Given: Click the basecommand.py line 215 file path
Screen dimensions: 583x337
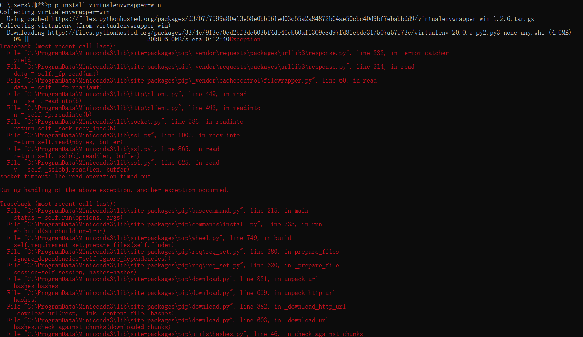Looking at the screenshot, I should pos(134,211).
